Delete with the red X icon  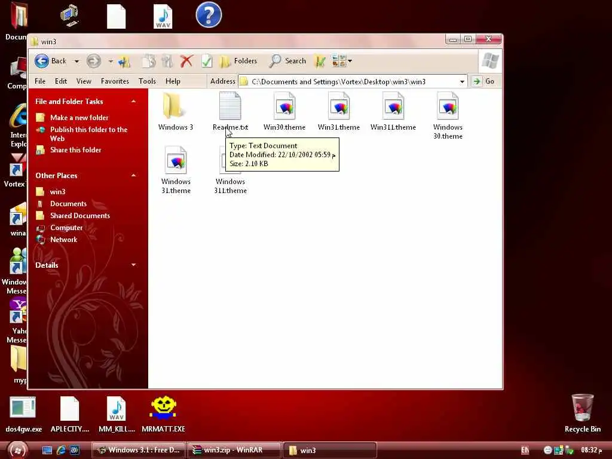pyautogui.click(x=186, y=61)
